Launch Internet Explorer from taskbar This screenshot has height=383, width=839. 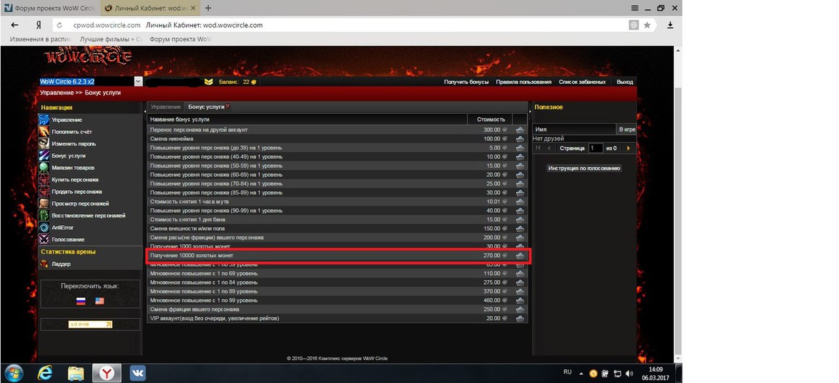(x=45, y=373)
